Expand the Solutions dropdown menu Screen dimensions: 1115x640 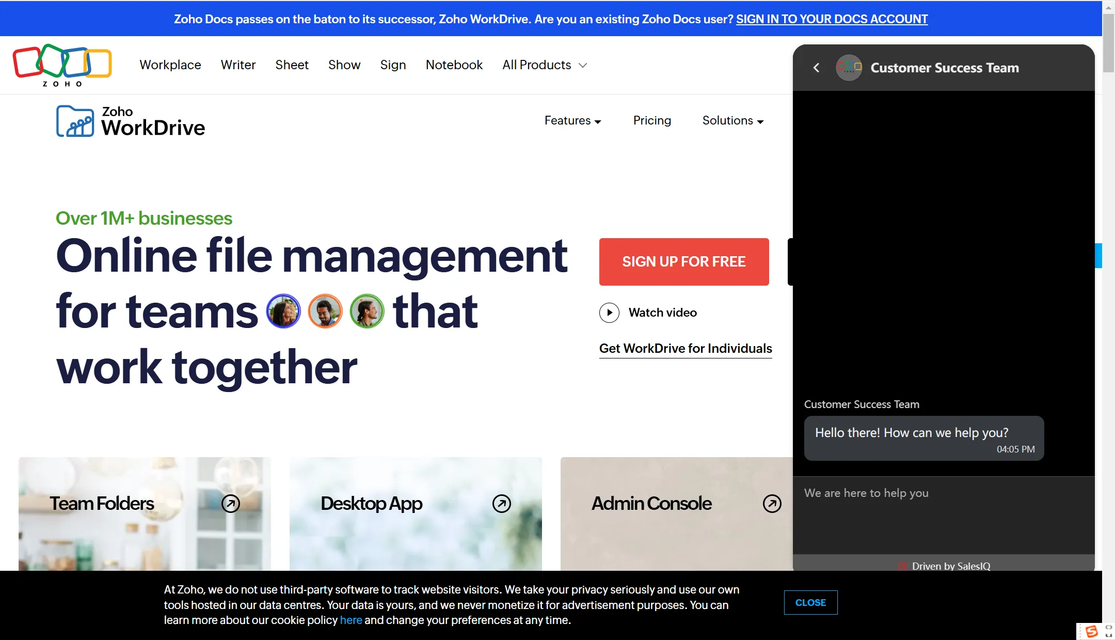click(x=732, y=121)
